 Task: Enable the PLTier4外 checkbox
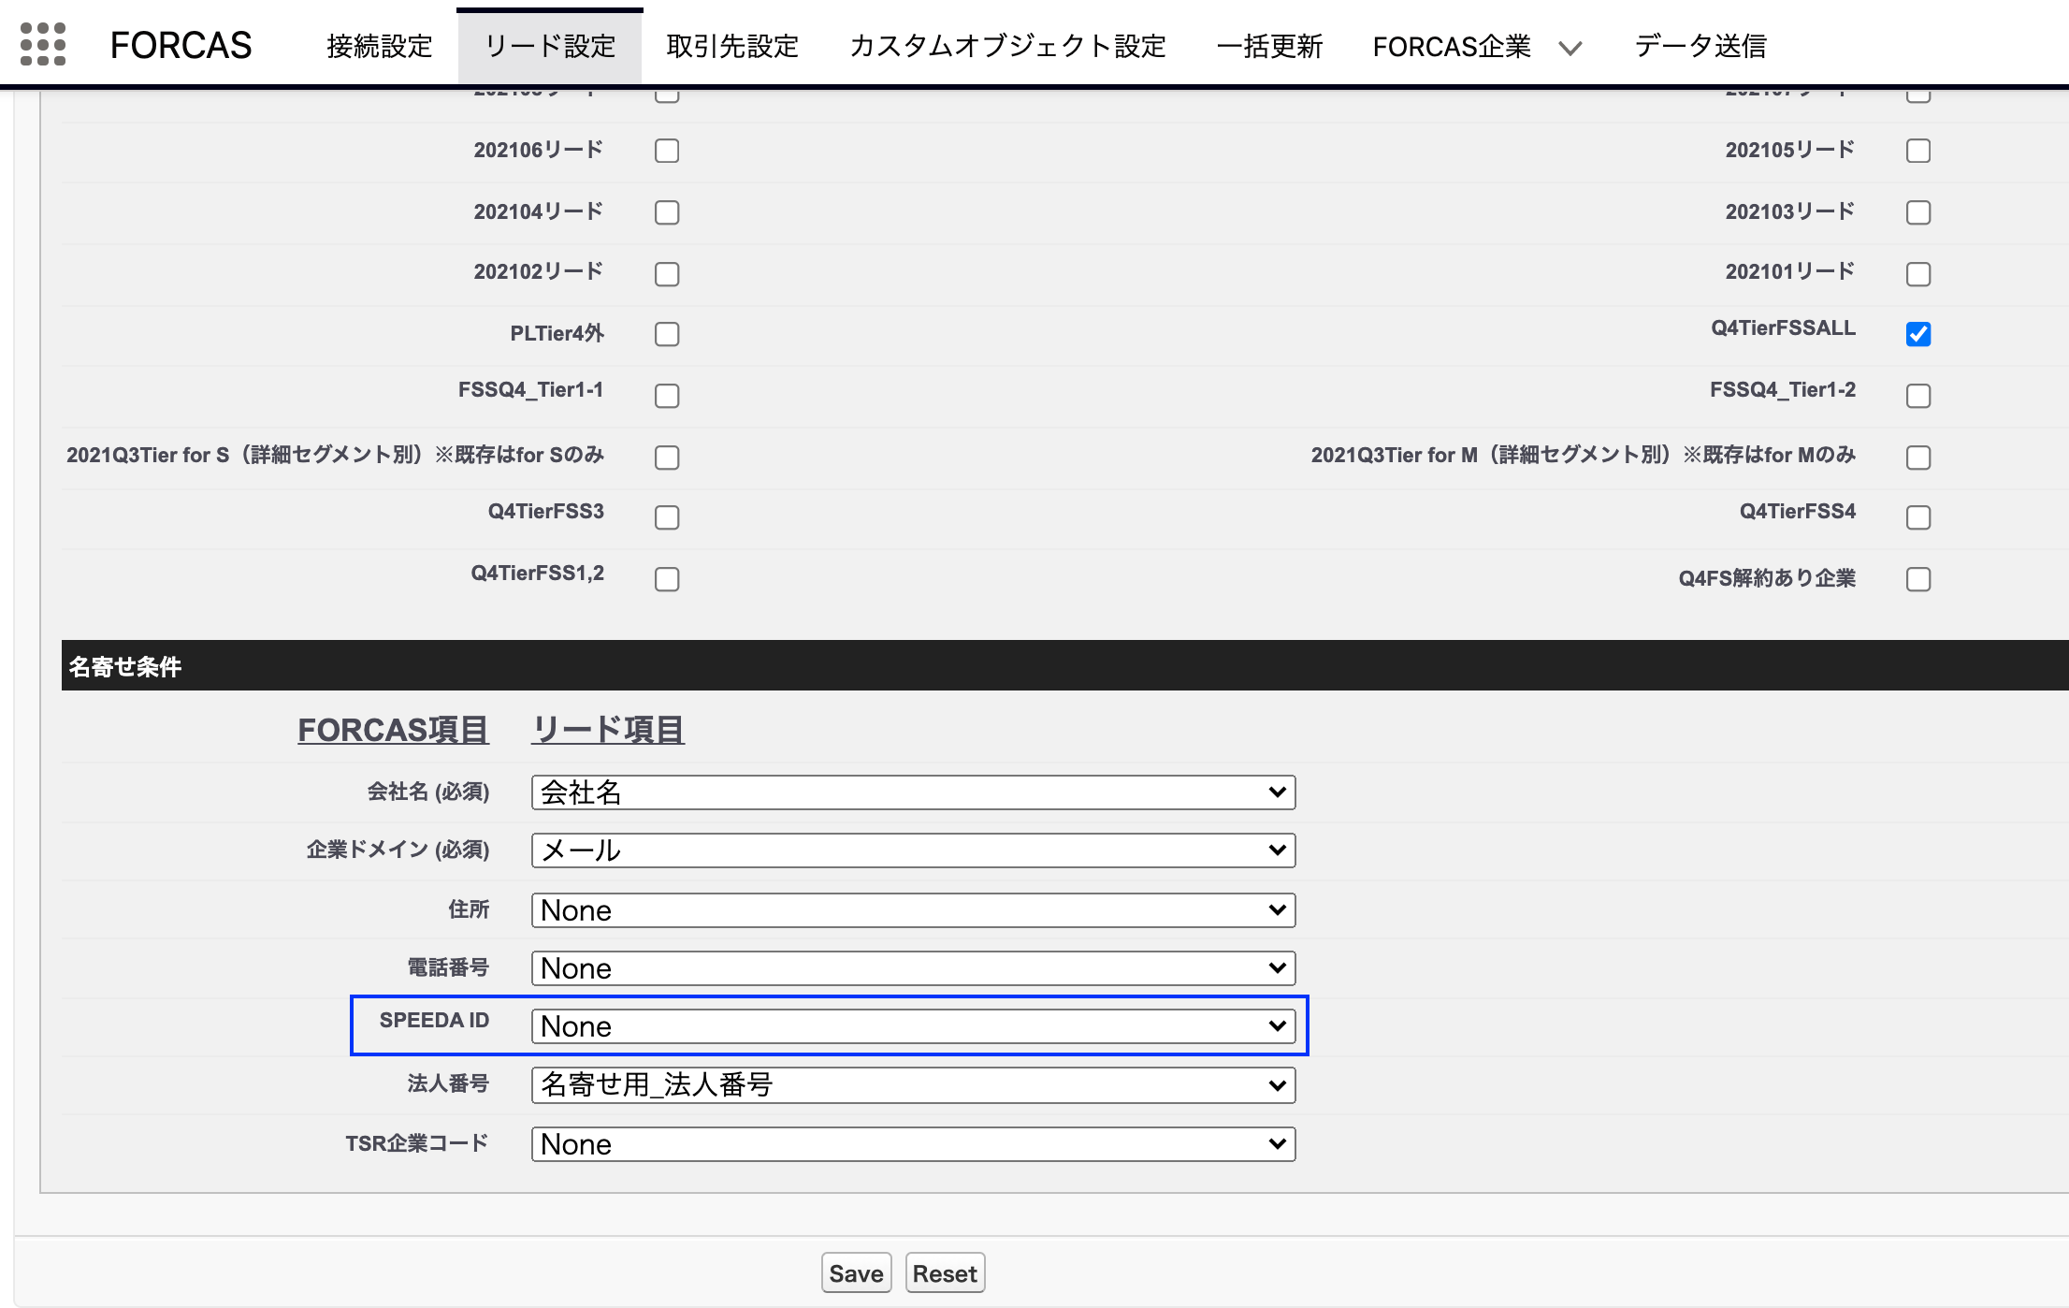click(x=667, y=334)
